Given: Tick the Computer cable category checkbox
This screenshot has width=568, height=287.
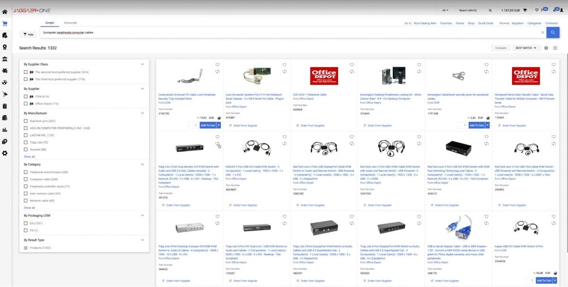Looking at the screenshot, I should click(x=26, y=179).
